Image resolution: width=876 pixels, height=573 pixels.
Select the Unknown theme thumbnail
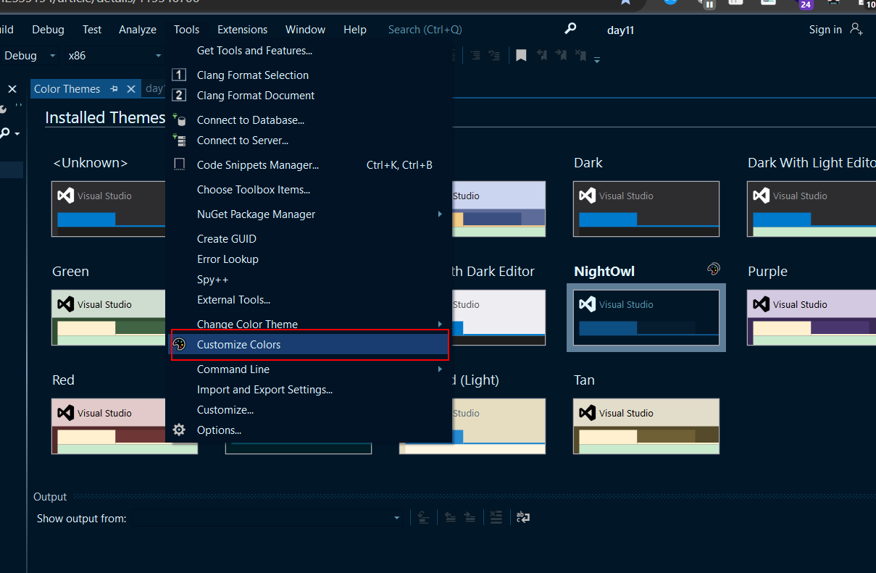(x=109, y=209)
